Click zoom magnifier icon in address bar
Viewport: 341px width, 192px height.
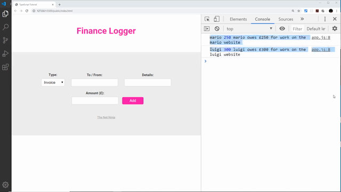pos(293,11)
